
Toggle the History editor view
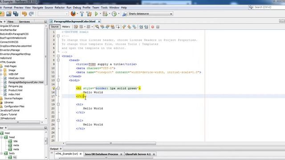click(66, 27)
